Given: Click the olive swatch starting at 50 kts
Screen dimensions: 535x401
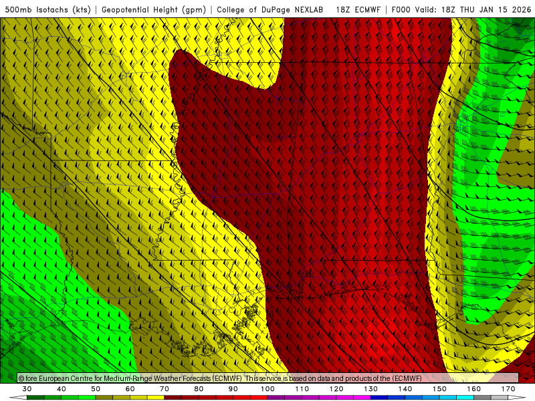Looking at the screenshot, I should click(x=104, y=398).
